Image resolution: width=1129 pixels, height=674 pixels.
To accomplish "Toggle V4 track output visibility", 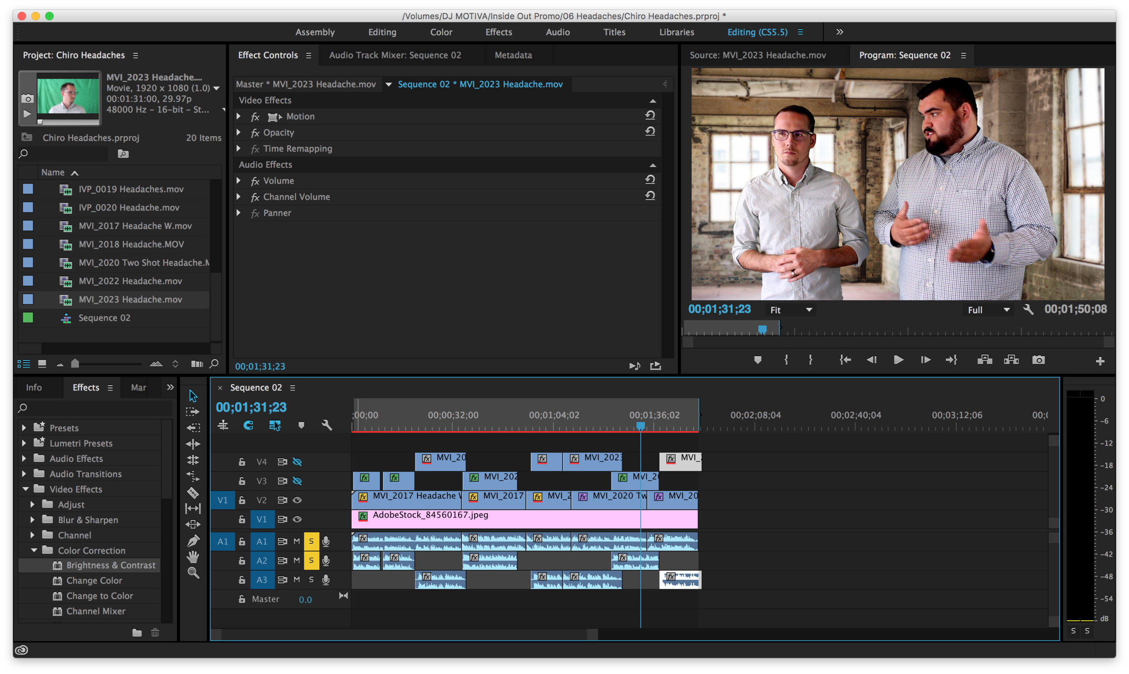I will pos(297,462).
